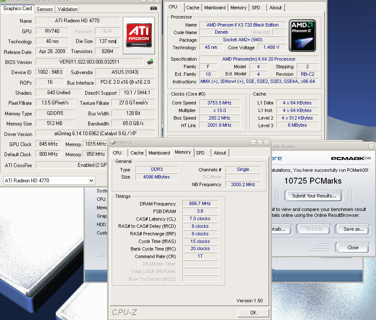Screen dimensions: 376x320
Task: Select Memory tab in front CPU-Z
Action: [183, 152]
